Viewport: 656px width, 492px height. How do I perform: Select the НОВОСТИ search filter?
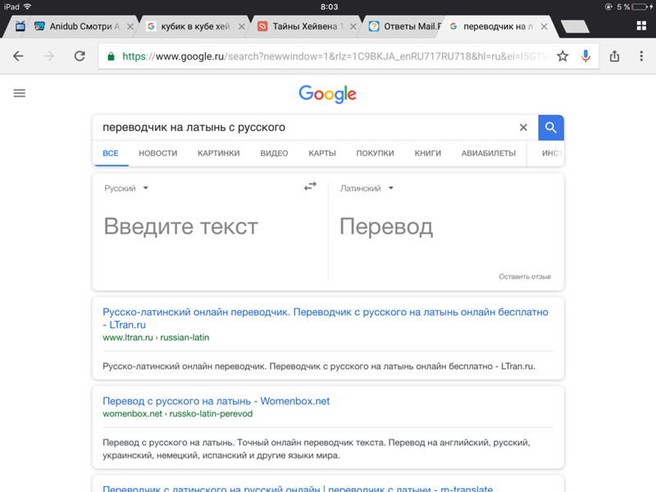click(157, 153)
